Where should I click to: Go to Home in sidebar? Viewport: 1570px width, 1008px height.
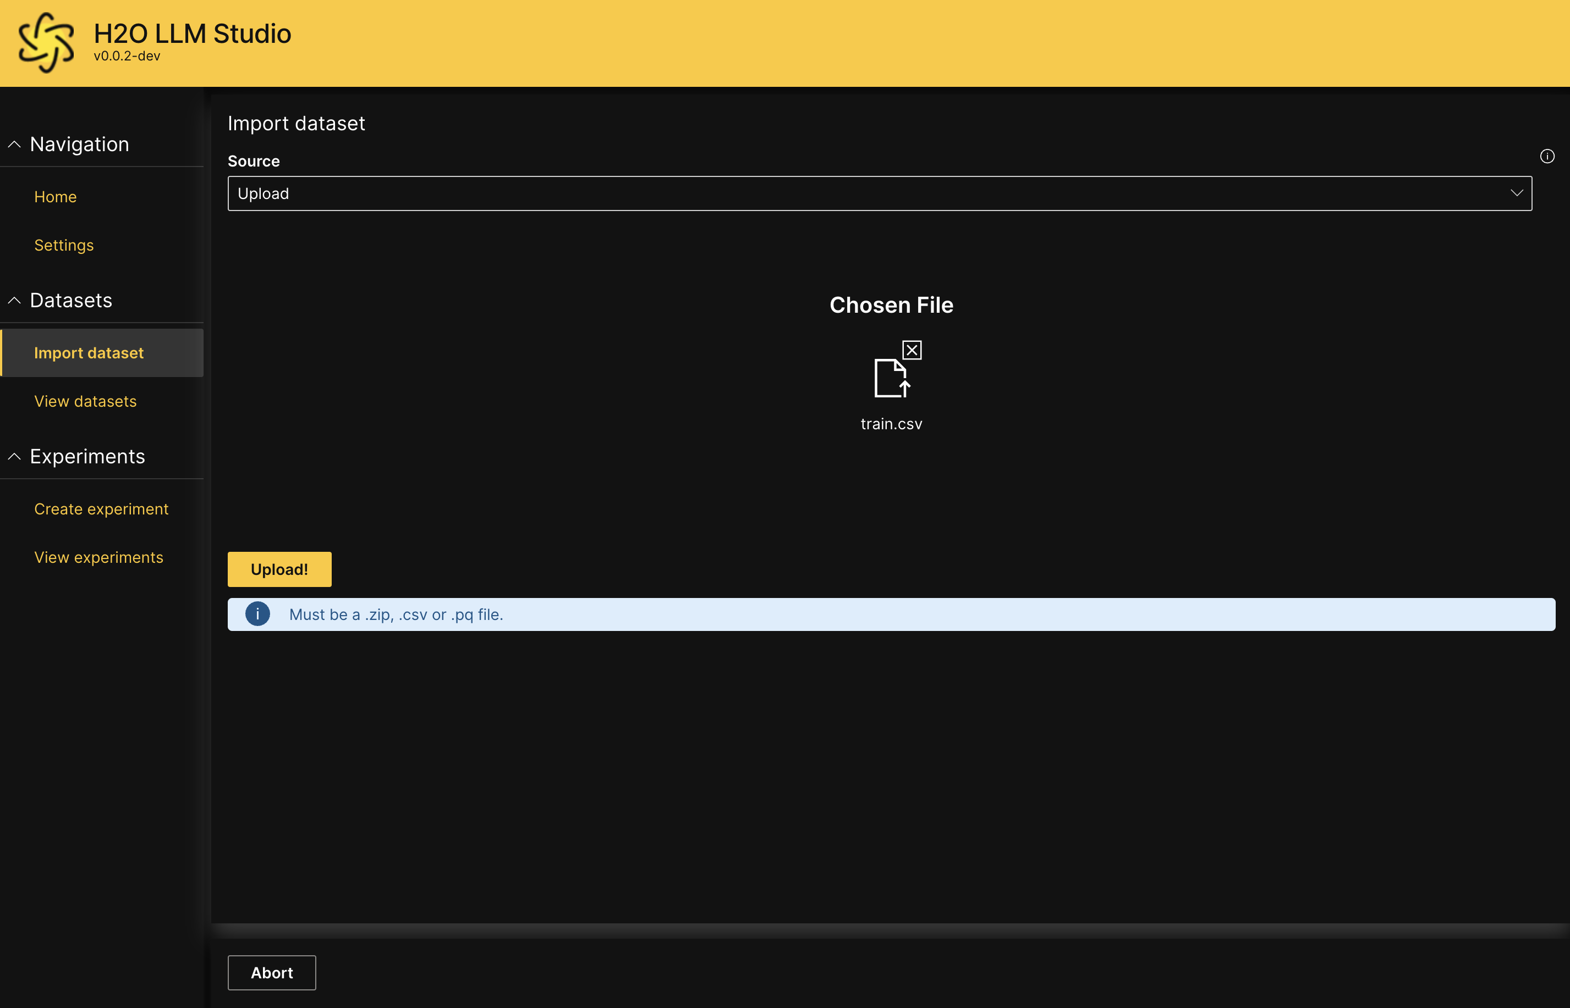click(x=55, y=197)
